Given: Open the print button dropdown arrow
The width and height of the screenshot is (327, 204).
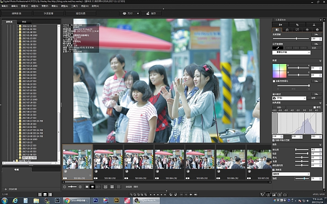Looking at the screenshot, I should pos(138,14).
